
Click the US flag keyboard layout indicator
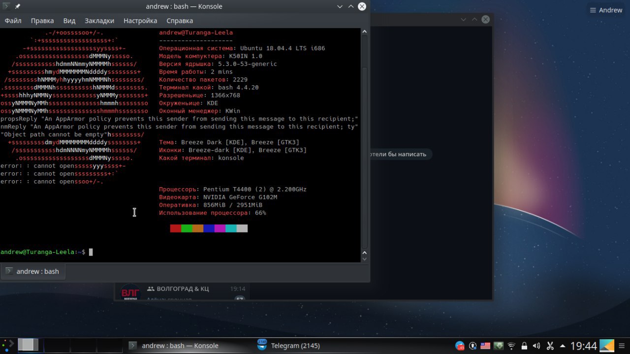pyautogui.click(x=486, y=346)
